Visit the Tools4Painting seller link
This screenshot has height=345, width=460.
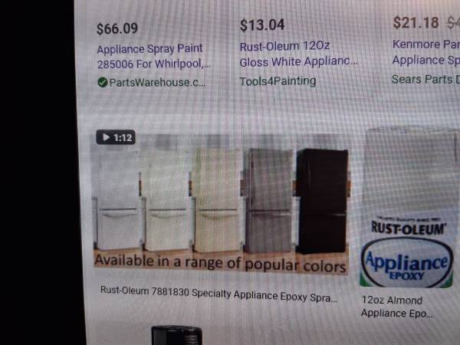(x=278, y=81)
